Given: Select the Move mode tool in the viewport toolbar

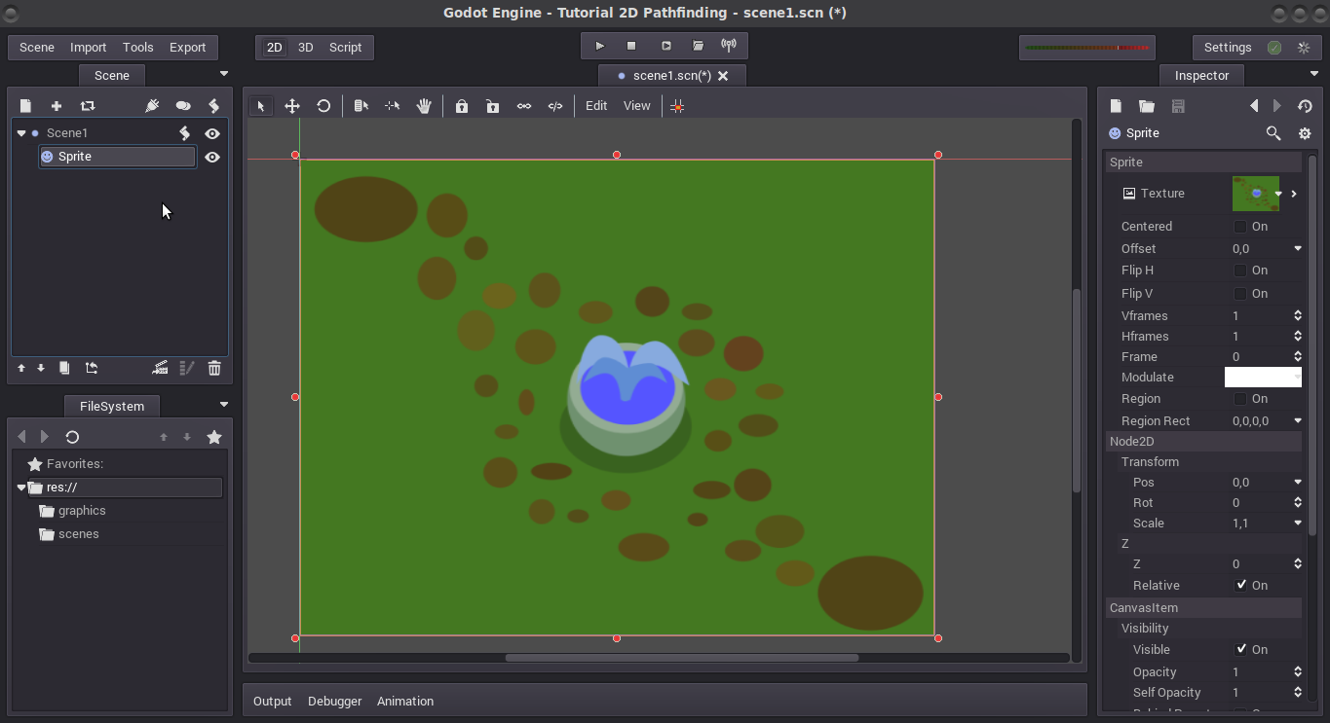Looking at the screenshot, I should (x=291, y=106).
